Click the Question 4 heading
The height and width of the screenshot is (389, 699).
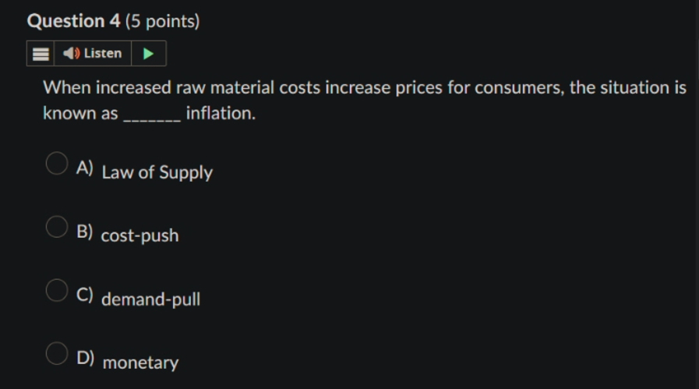pyautogui.click(x=73, y=21)
